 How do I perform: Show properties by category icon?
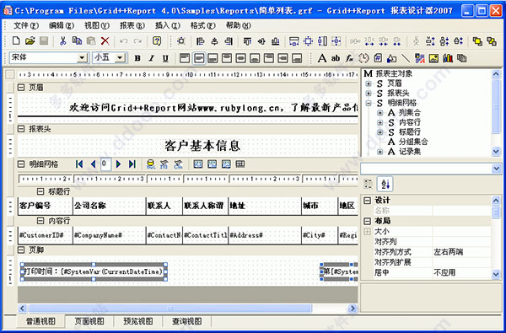368,184
